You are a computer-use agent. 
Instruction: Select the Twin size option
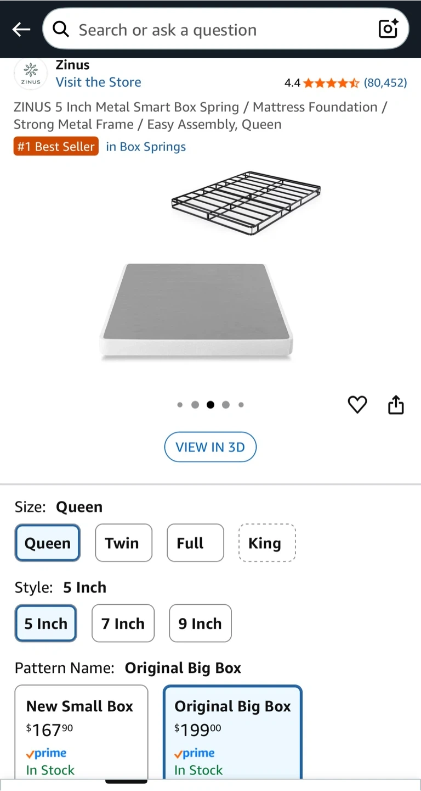pos(123,543)
